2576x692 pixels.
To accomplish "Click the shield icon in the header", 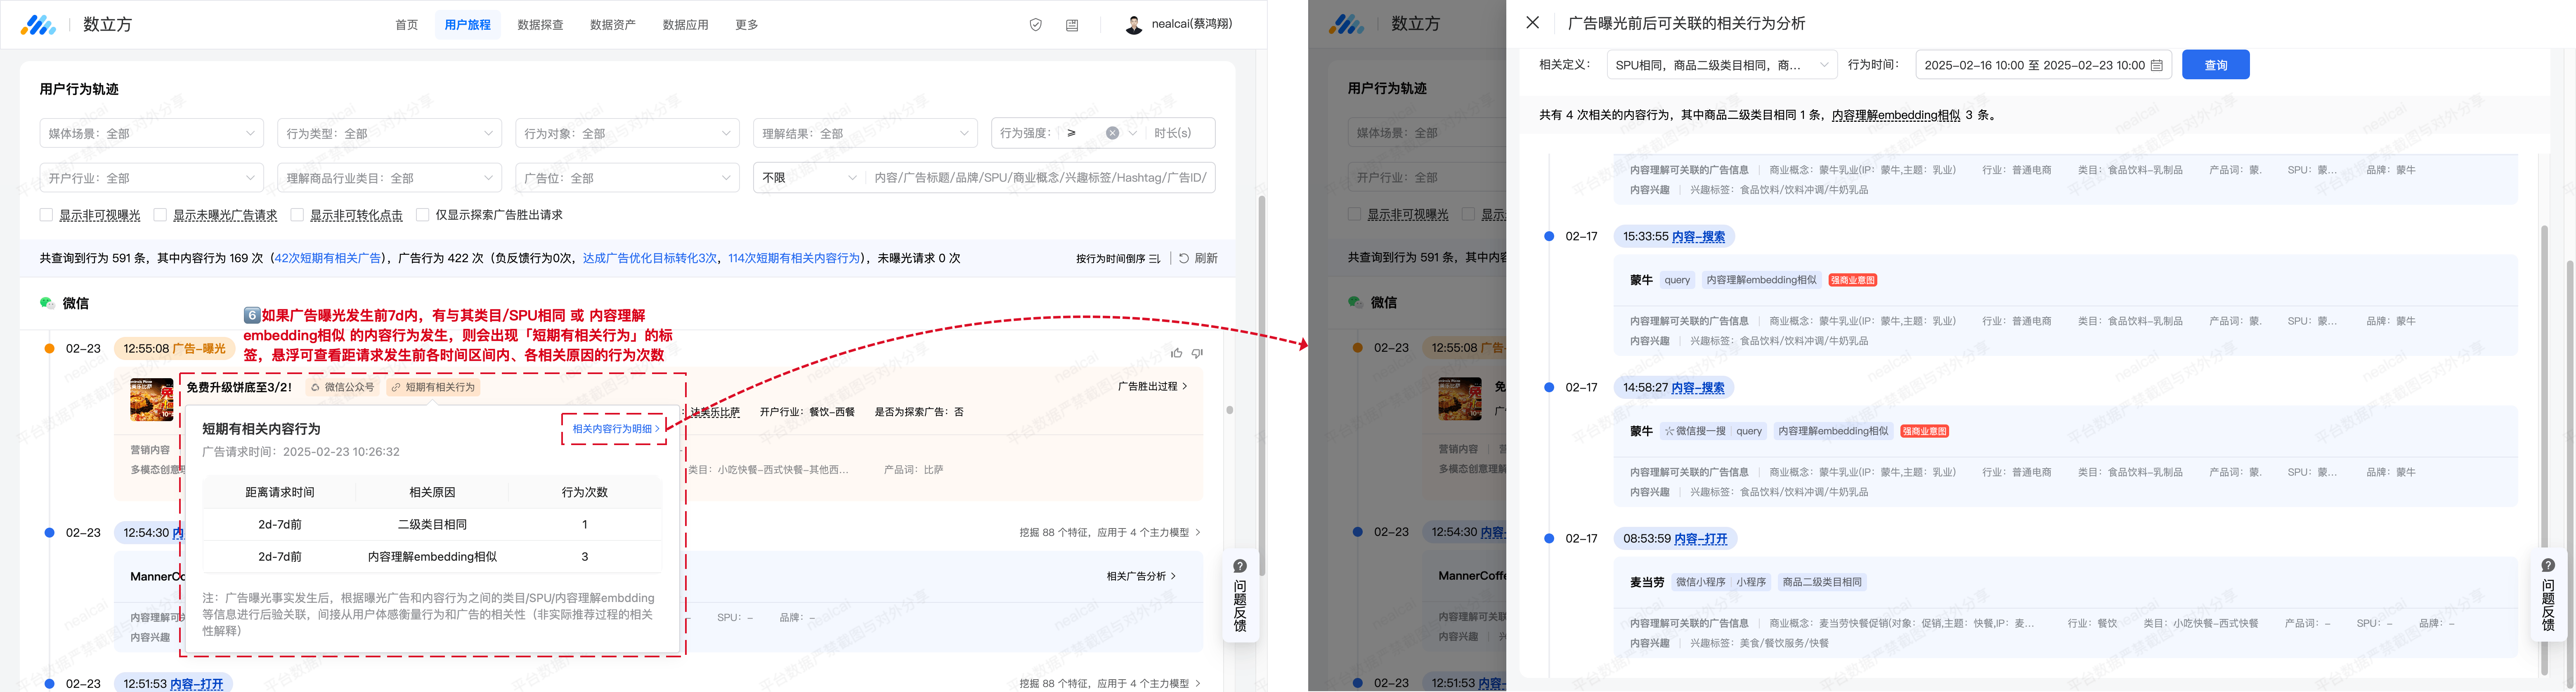I will [x=1035, y=25].
